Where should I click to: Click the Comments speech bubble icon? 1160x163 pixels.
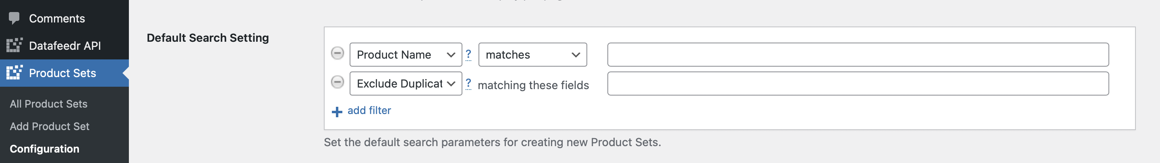click(x=14, y=18)
